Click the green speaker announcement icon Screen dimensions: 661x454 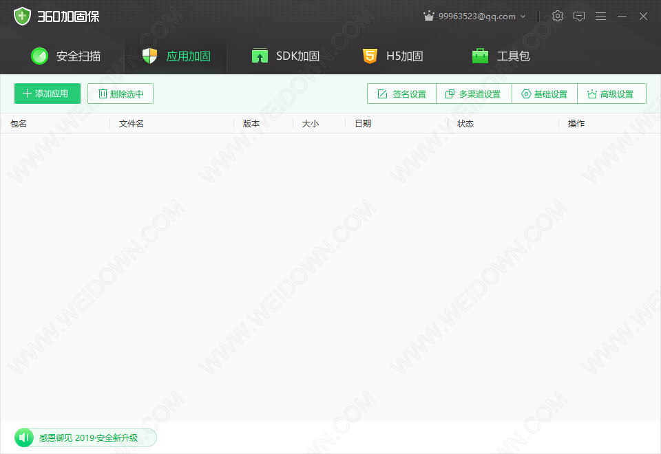[24, 437]
